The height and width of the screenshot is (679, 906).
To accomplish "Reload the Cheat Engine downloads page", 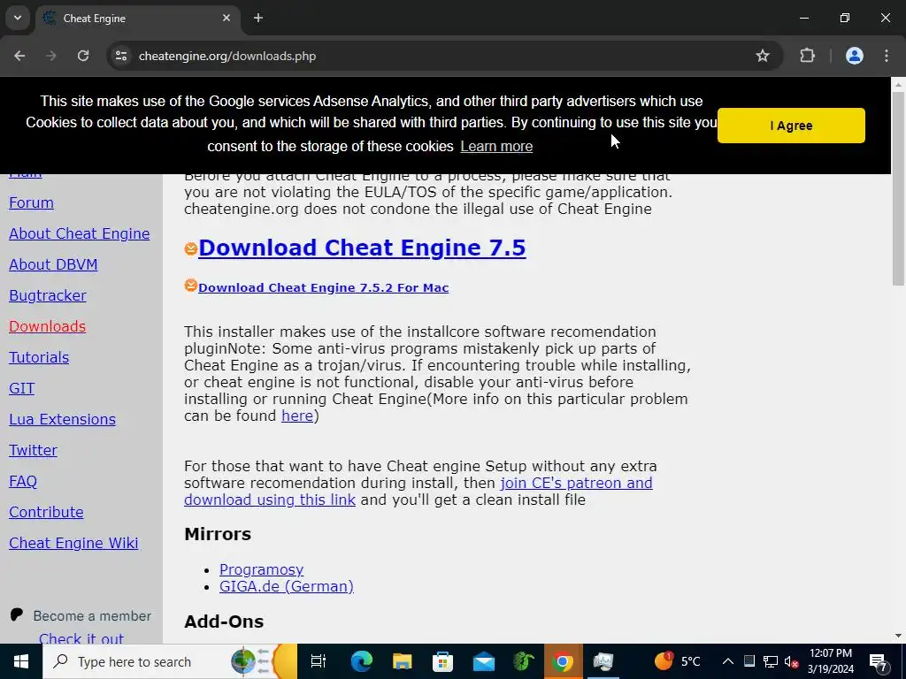I will point(83,56).
